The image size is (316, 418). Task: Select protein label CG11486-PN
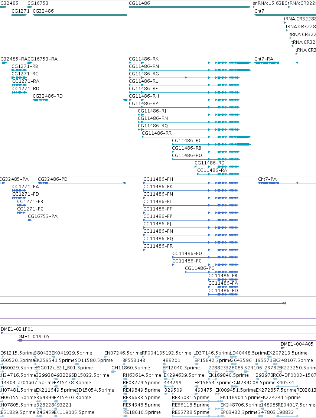[159, 232]
